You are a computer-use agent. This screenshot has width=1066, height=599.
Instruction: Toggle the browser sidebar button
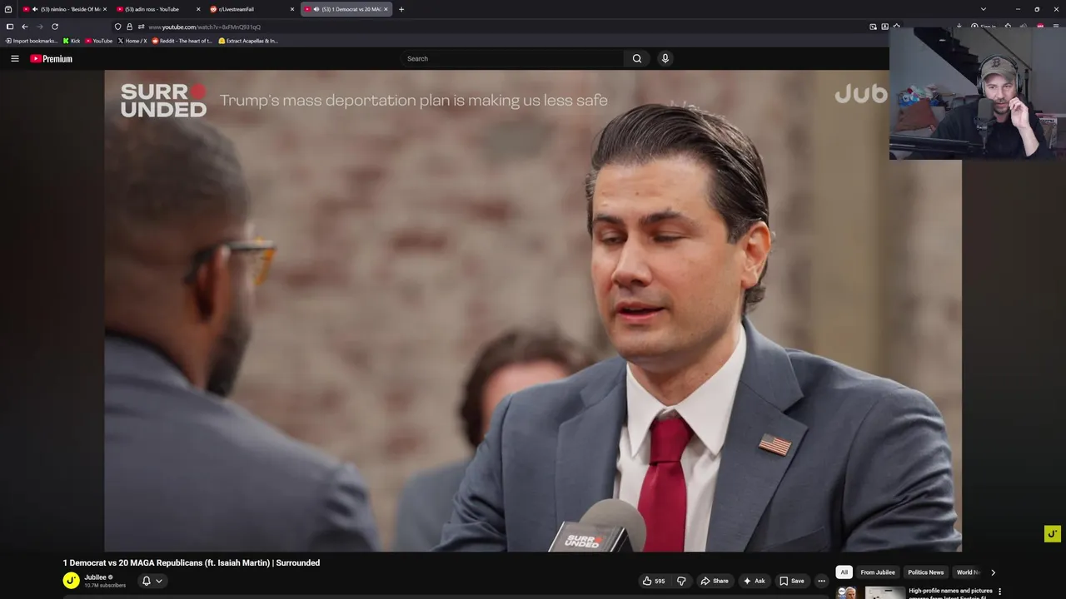10,27
